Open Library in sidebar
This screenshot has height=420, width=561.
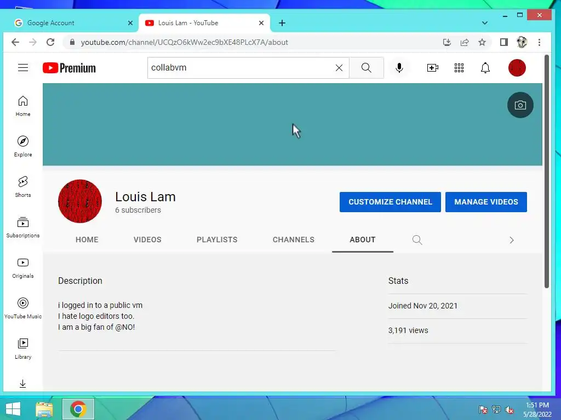point(23,349)
